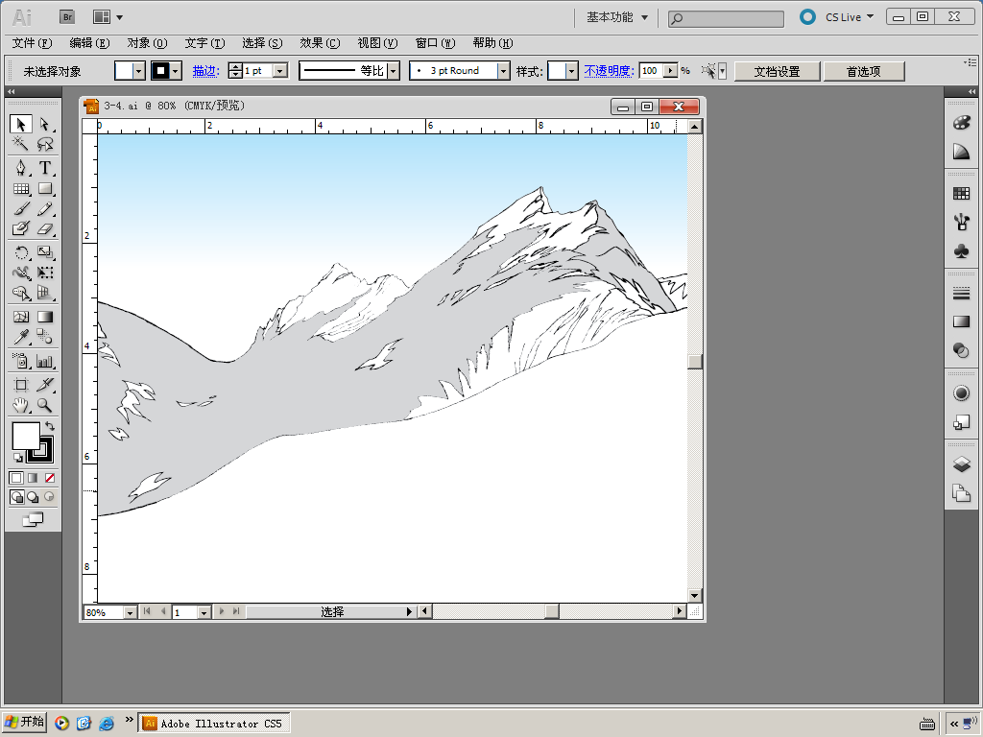Select the Rotate tool
Image resolution: width=983 pixels, height=737 pixels.
click(x=21, y=252)
